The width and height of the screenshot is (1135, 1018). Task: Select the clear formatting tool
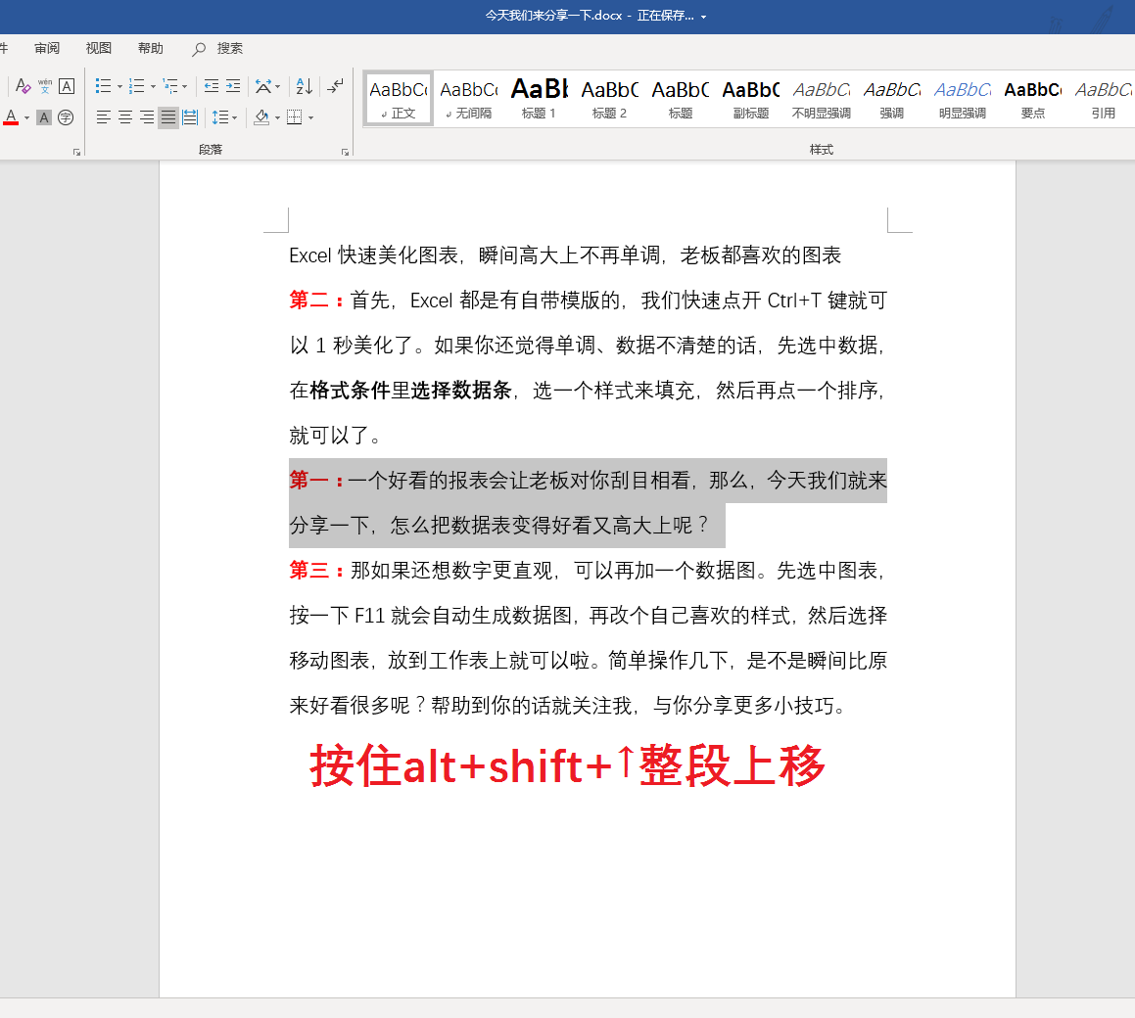coord(23,86)
